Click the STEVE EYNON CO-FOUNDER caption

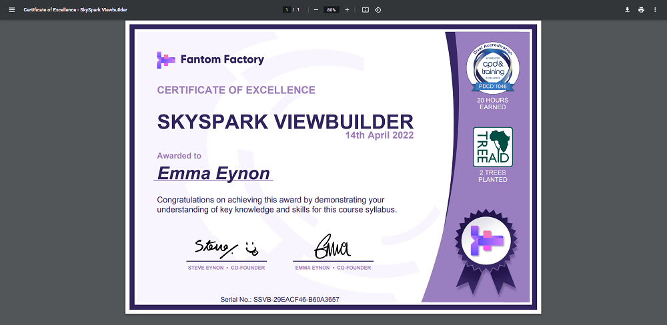tap(226, 268)
